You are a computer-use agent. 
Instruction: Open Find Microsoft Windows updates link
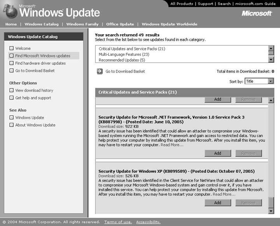[x=43, y=56]
